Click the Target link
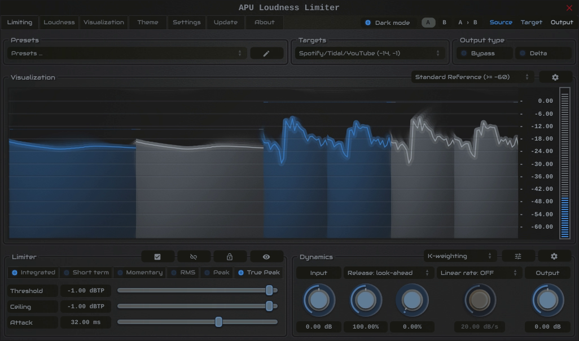579x341 pixels. click(532, 22)
